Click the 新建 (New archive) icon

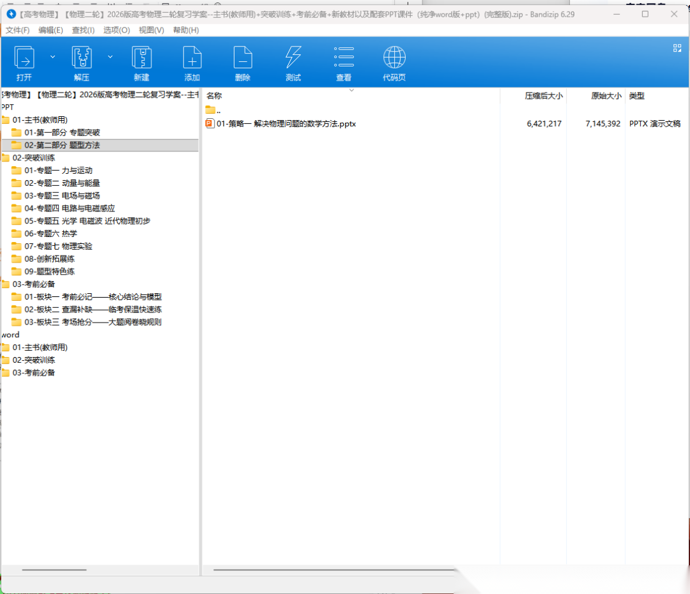(141, 59)
